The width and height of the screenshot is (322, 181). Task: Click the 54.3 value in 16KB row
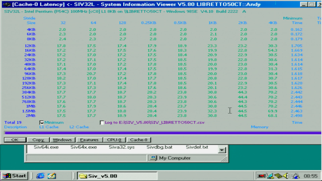coord(273,50)
